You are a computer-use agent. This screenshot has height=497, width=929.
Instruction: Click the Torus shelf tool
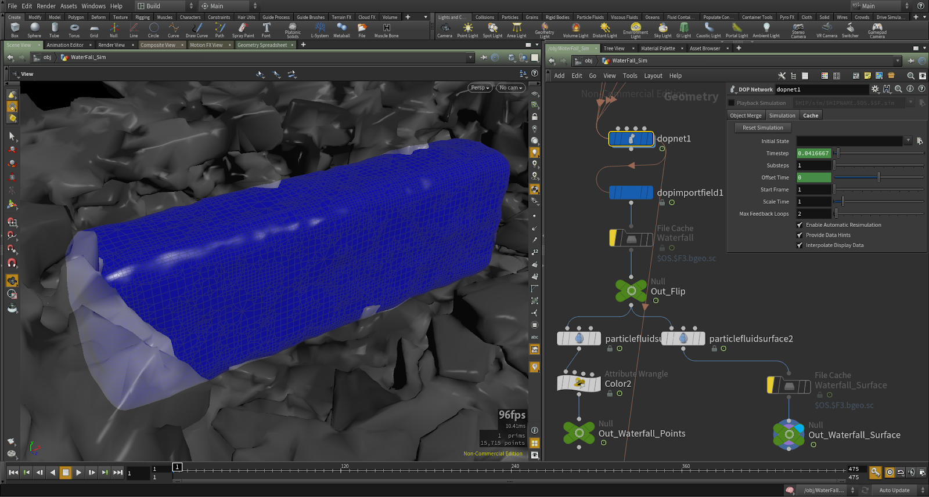coord(74,29)
